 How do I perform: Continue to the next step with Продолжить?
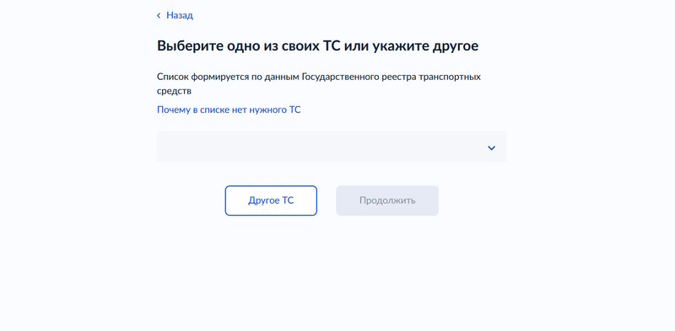(x=387, y=200)
